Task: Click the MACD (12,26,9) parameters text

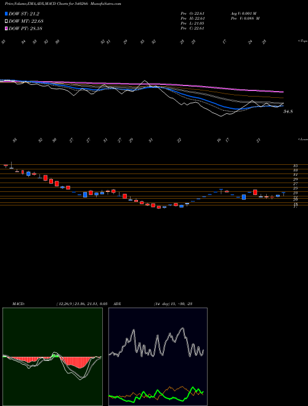Action: tap(81, 304)
